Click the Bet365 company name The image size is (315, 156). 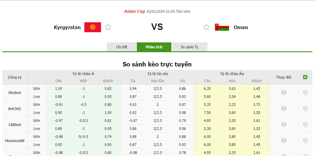tap(15, 109)
